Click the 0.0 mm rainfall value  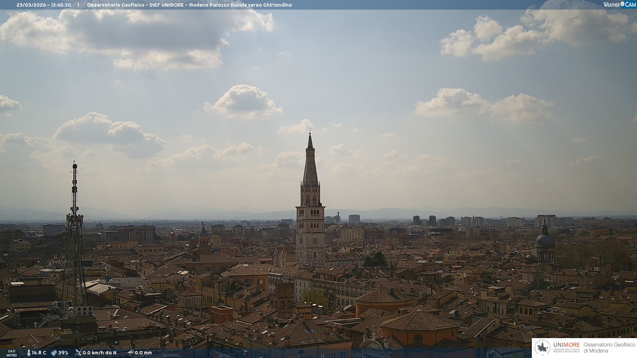[x=143, y=353]
